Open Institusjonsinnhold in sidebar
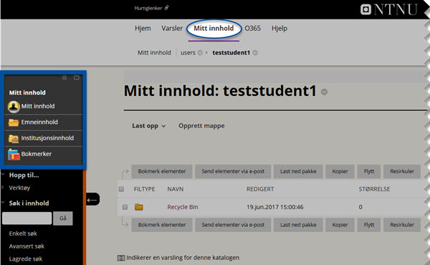This screenshot has width=430, height=265. pyautogui.click(x=47, y=138)
